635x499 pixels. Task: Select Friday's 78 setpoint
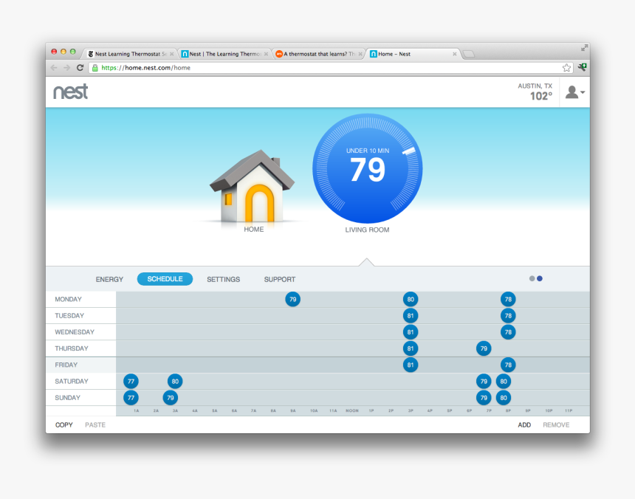click(508, 365)
